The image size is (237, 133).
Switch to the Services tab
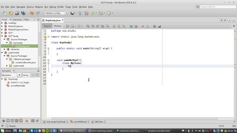pos(17,20)
